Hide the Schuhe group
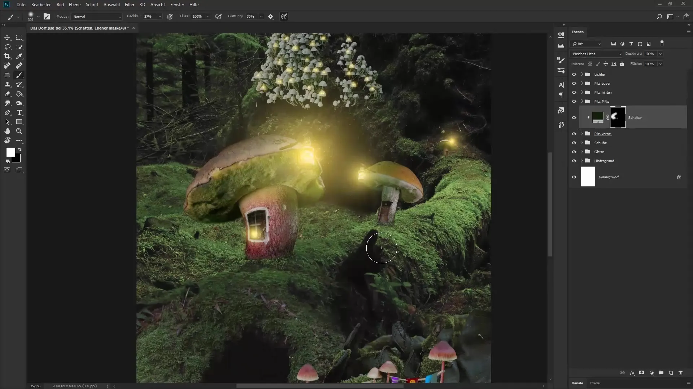Image resolution: width=693 pixels, height=389 pixels. pos(574,143)
